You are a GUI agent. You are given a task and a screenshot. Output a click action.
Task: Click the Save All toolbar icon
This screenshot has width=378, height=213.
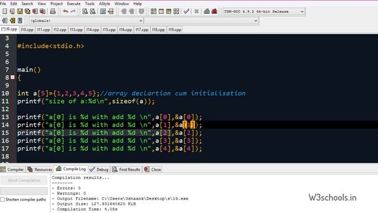tap(28, 11)
